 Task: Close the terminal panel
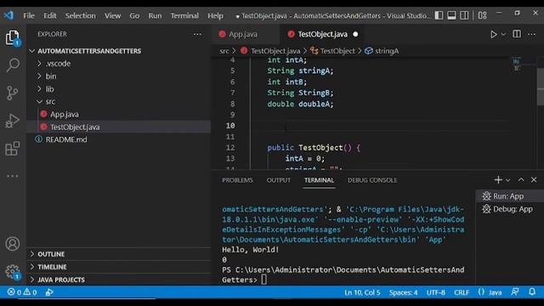(534, 179)
